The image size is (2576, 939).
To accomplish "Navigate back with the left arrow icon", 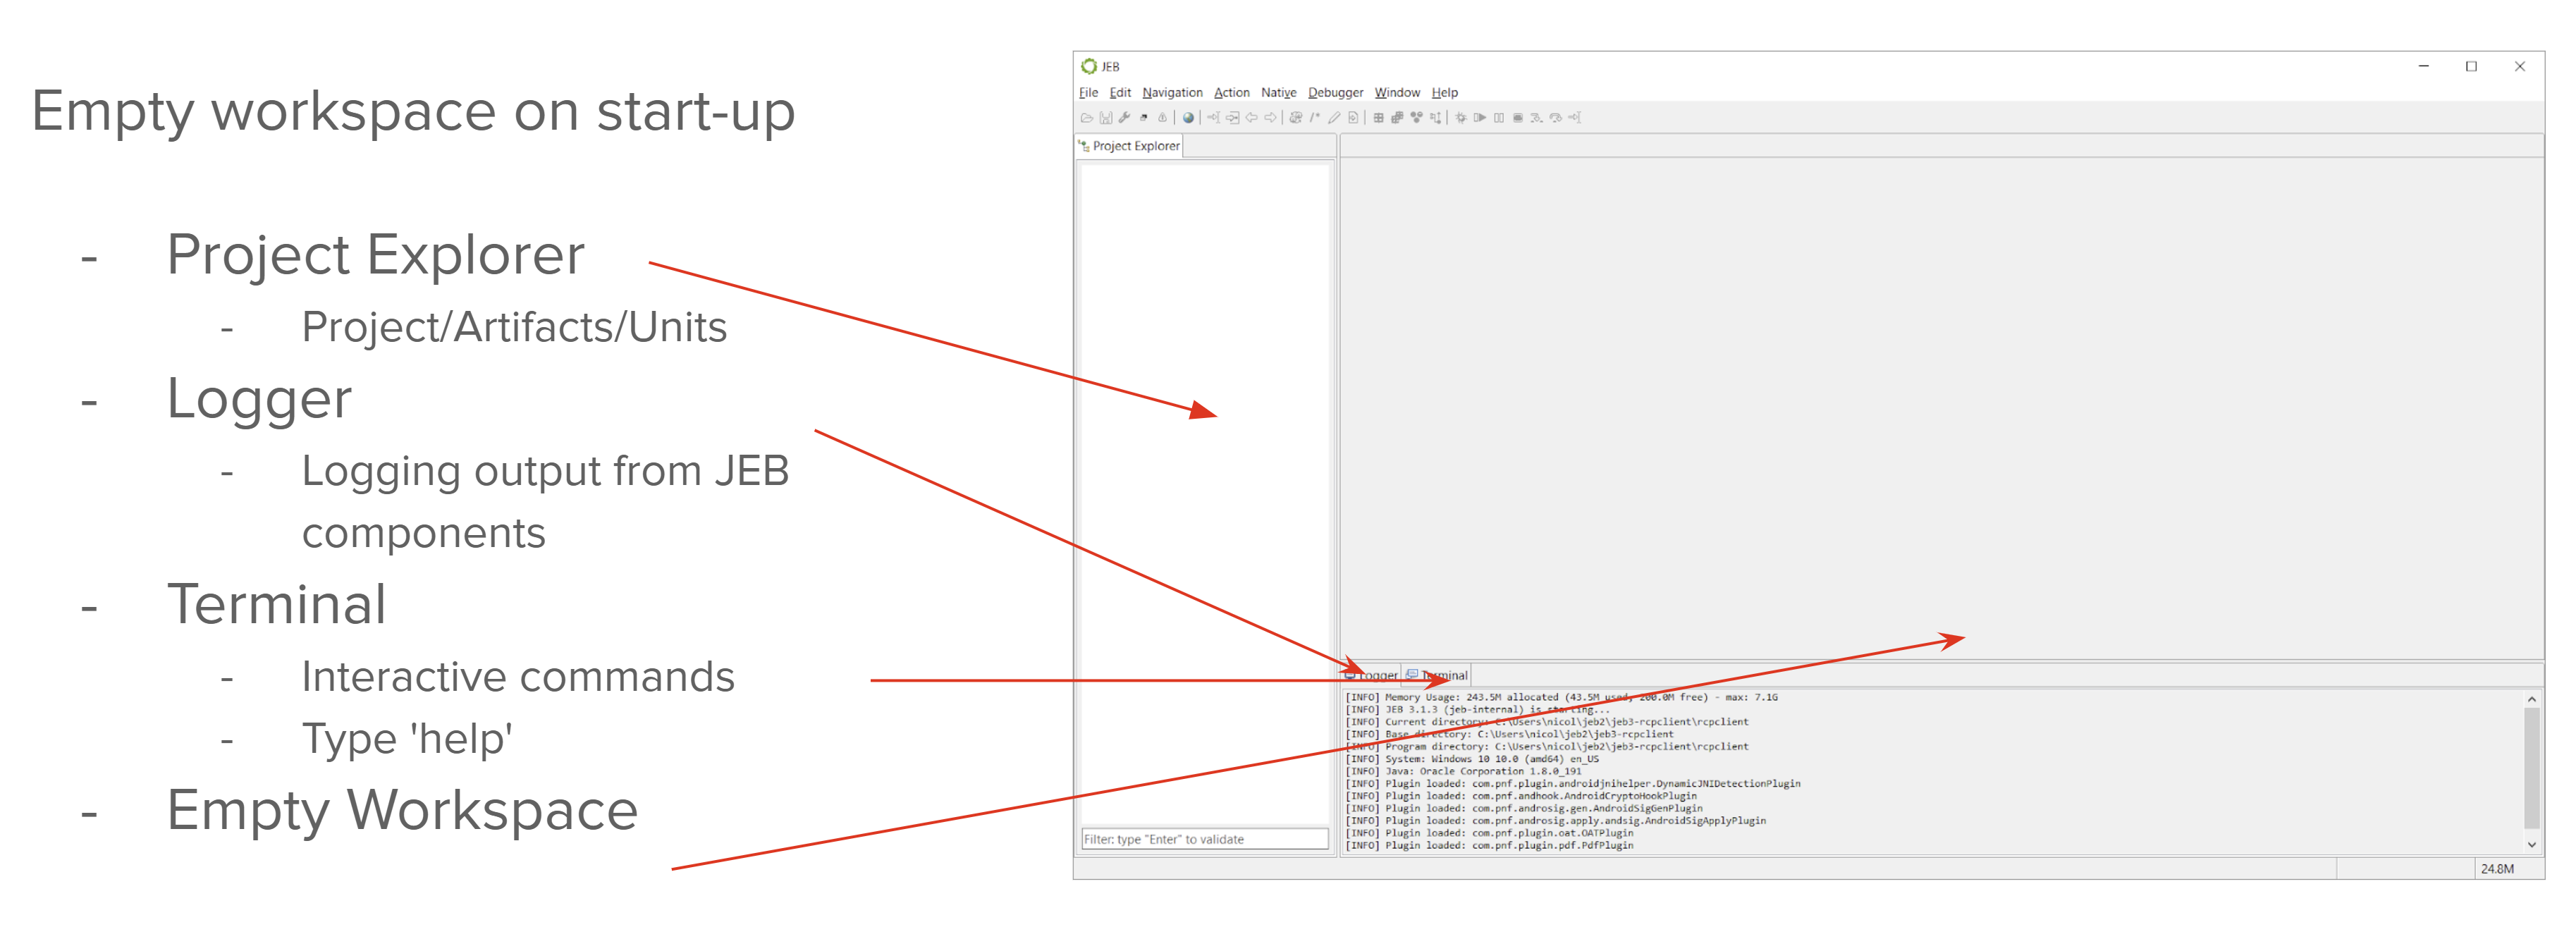I will point(1252,118).
